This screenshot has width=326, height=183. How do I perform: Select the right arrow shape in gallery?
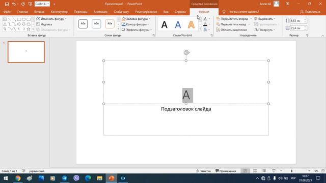(x=19, y=24)
